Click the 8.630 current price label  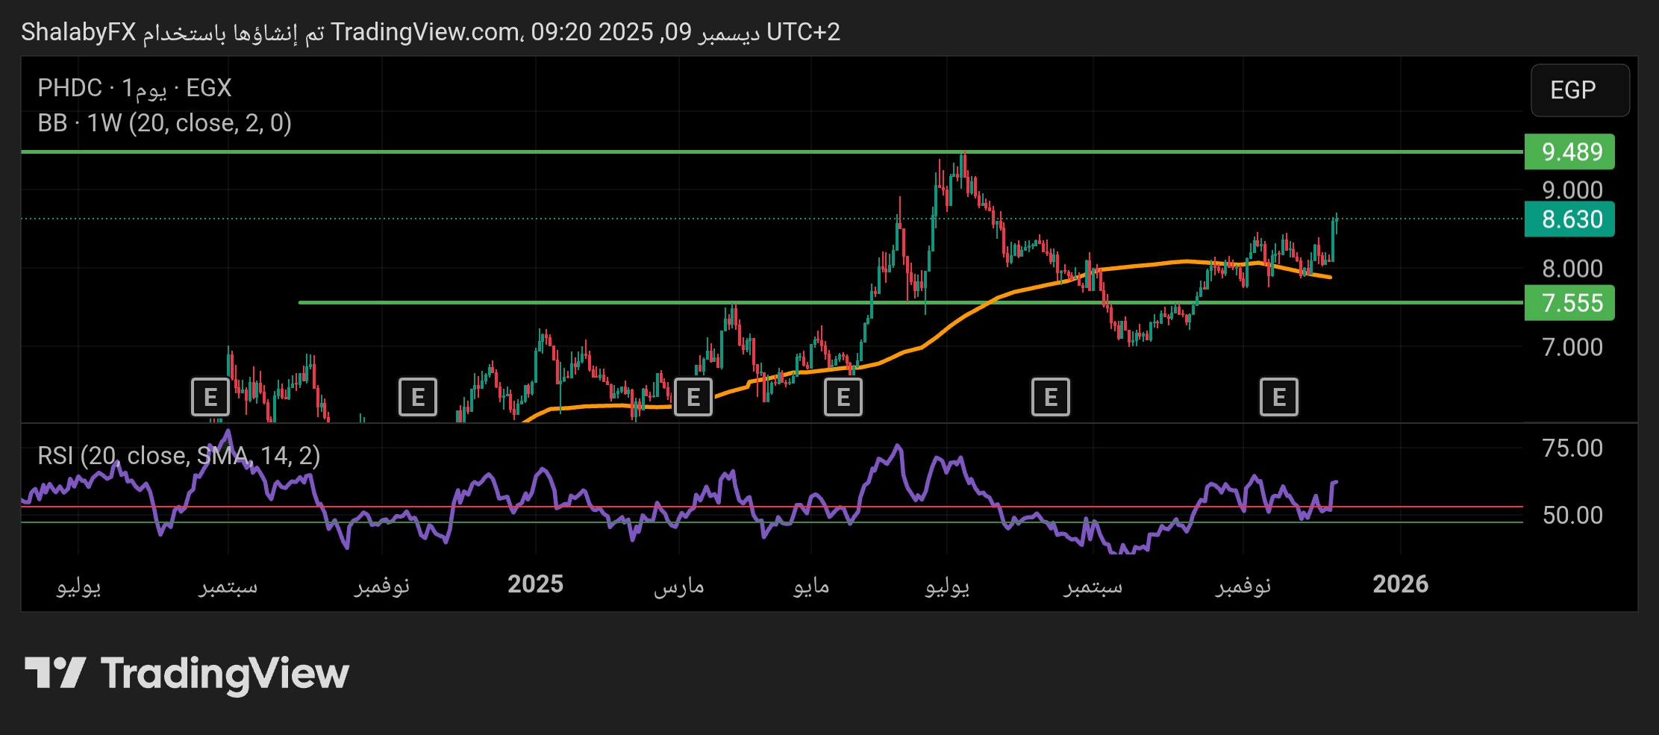coord(1569,219)
